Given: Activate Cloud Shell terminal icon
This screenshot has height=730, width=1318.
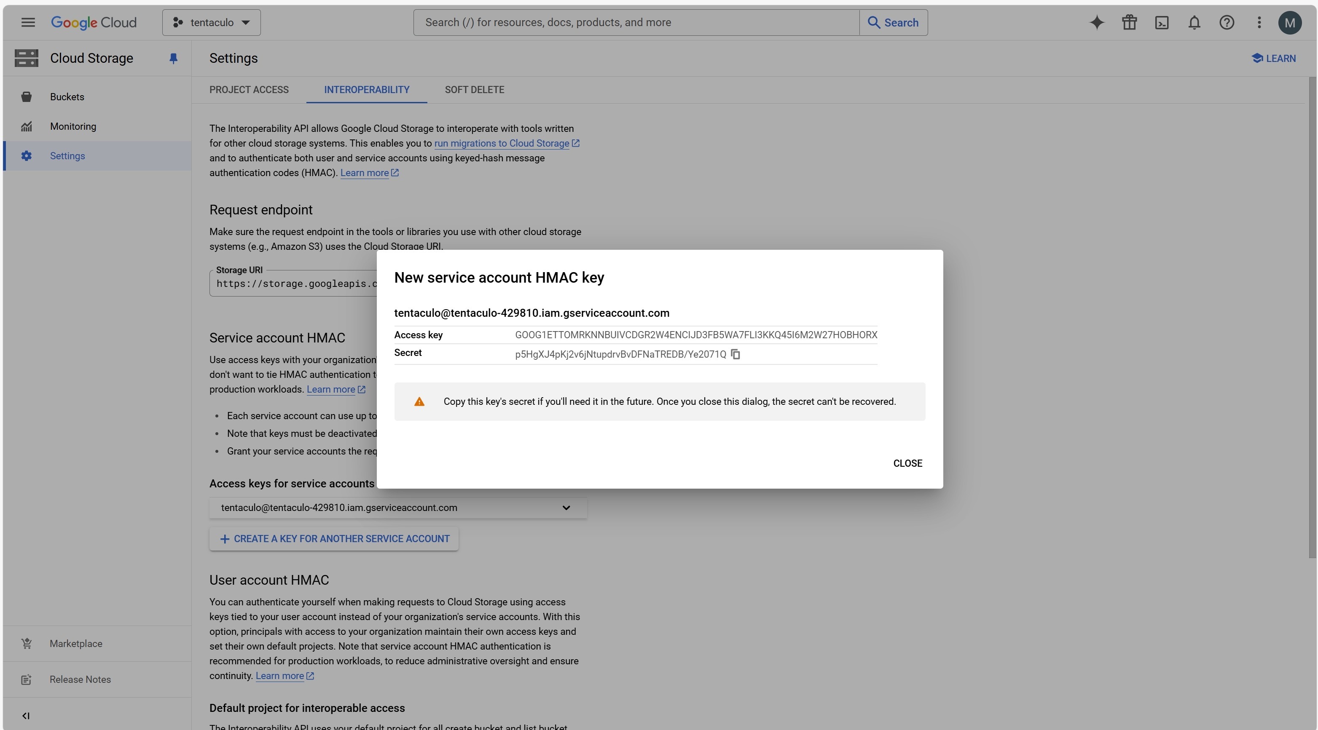Looking at the screenshot, I should pos(1162,22).
